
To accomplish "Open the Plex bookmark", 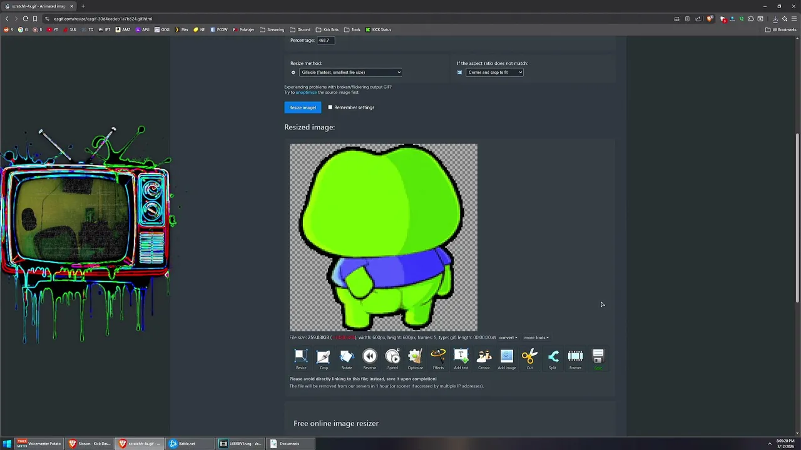I will coord(181,29).
